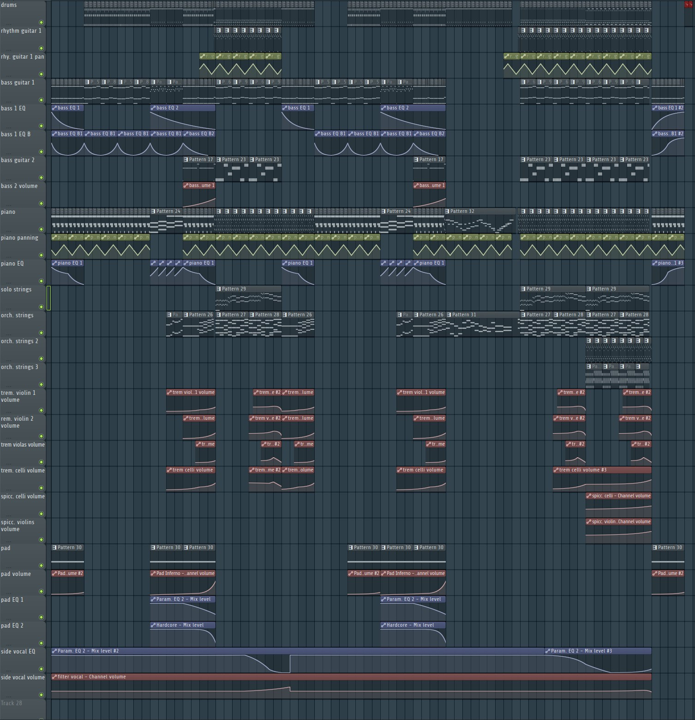
Task: Select the Pattern 31 clip on orch. strings
Action: 483,324
